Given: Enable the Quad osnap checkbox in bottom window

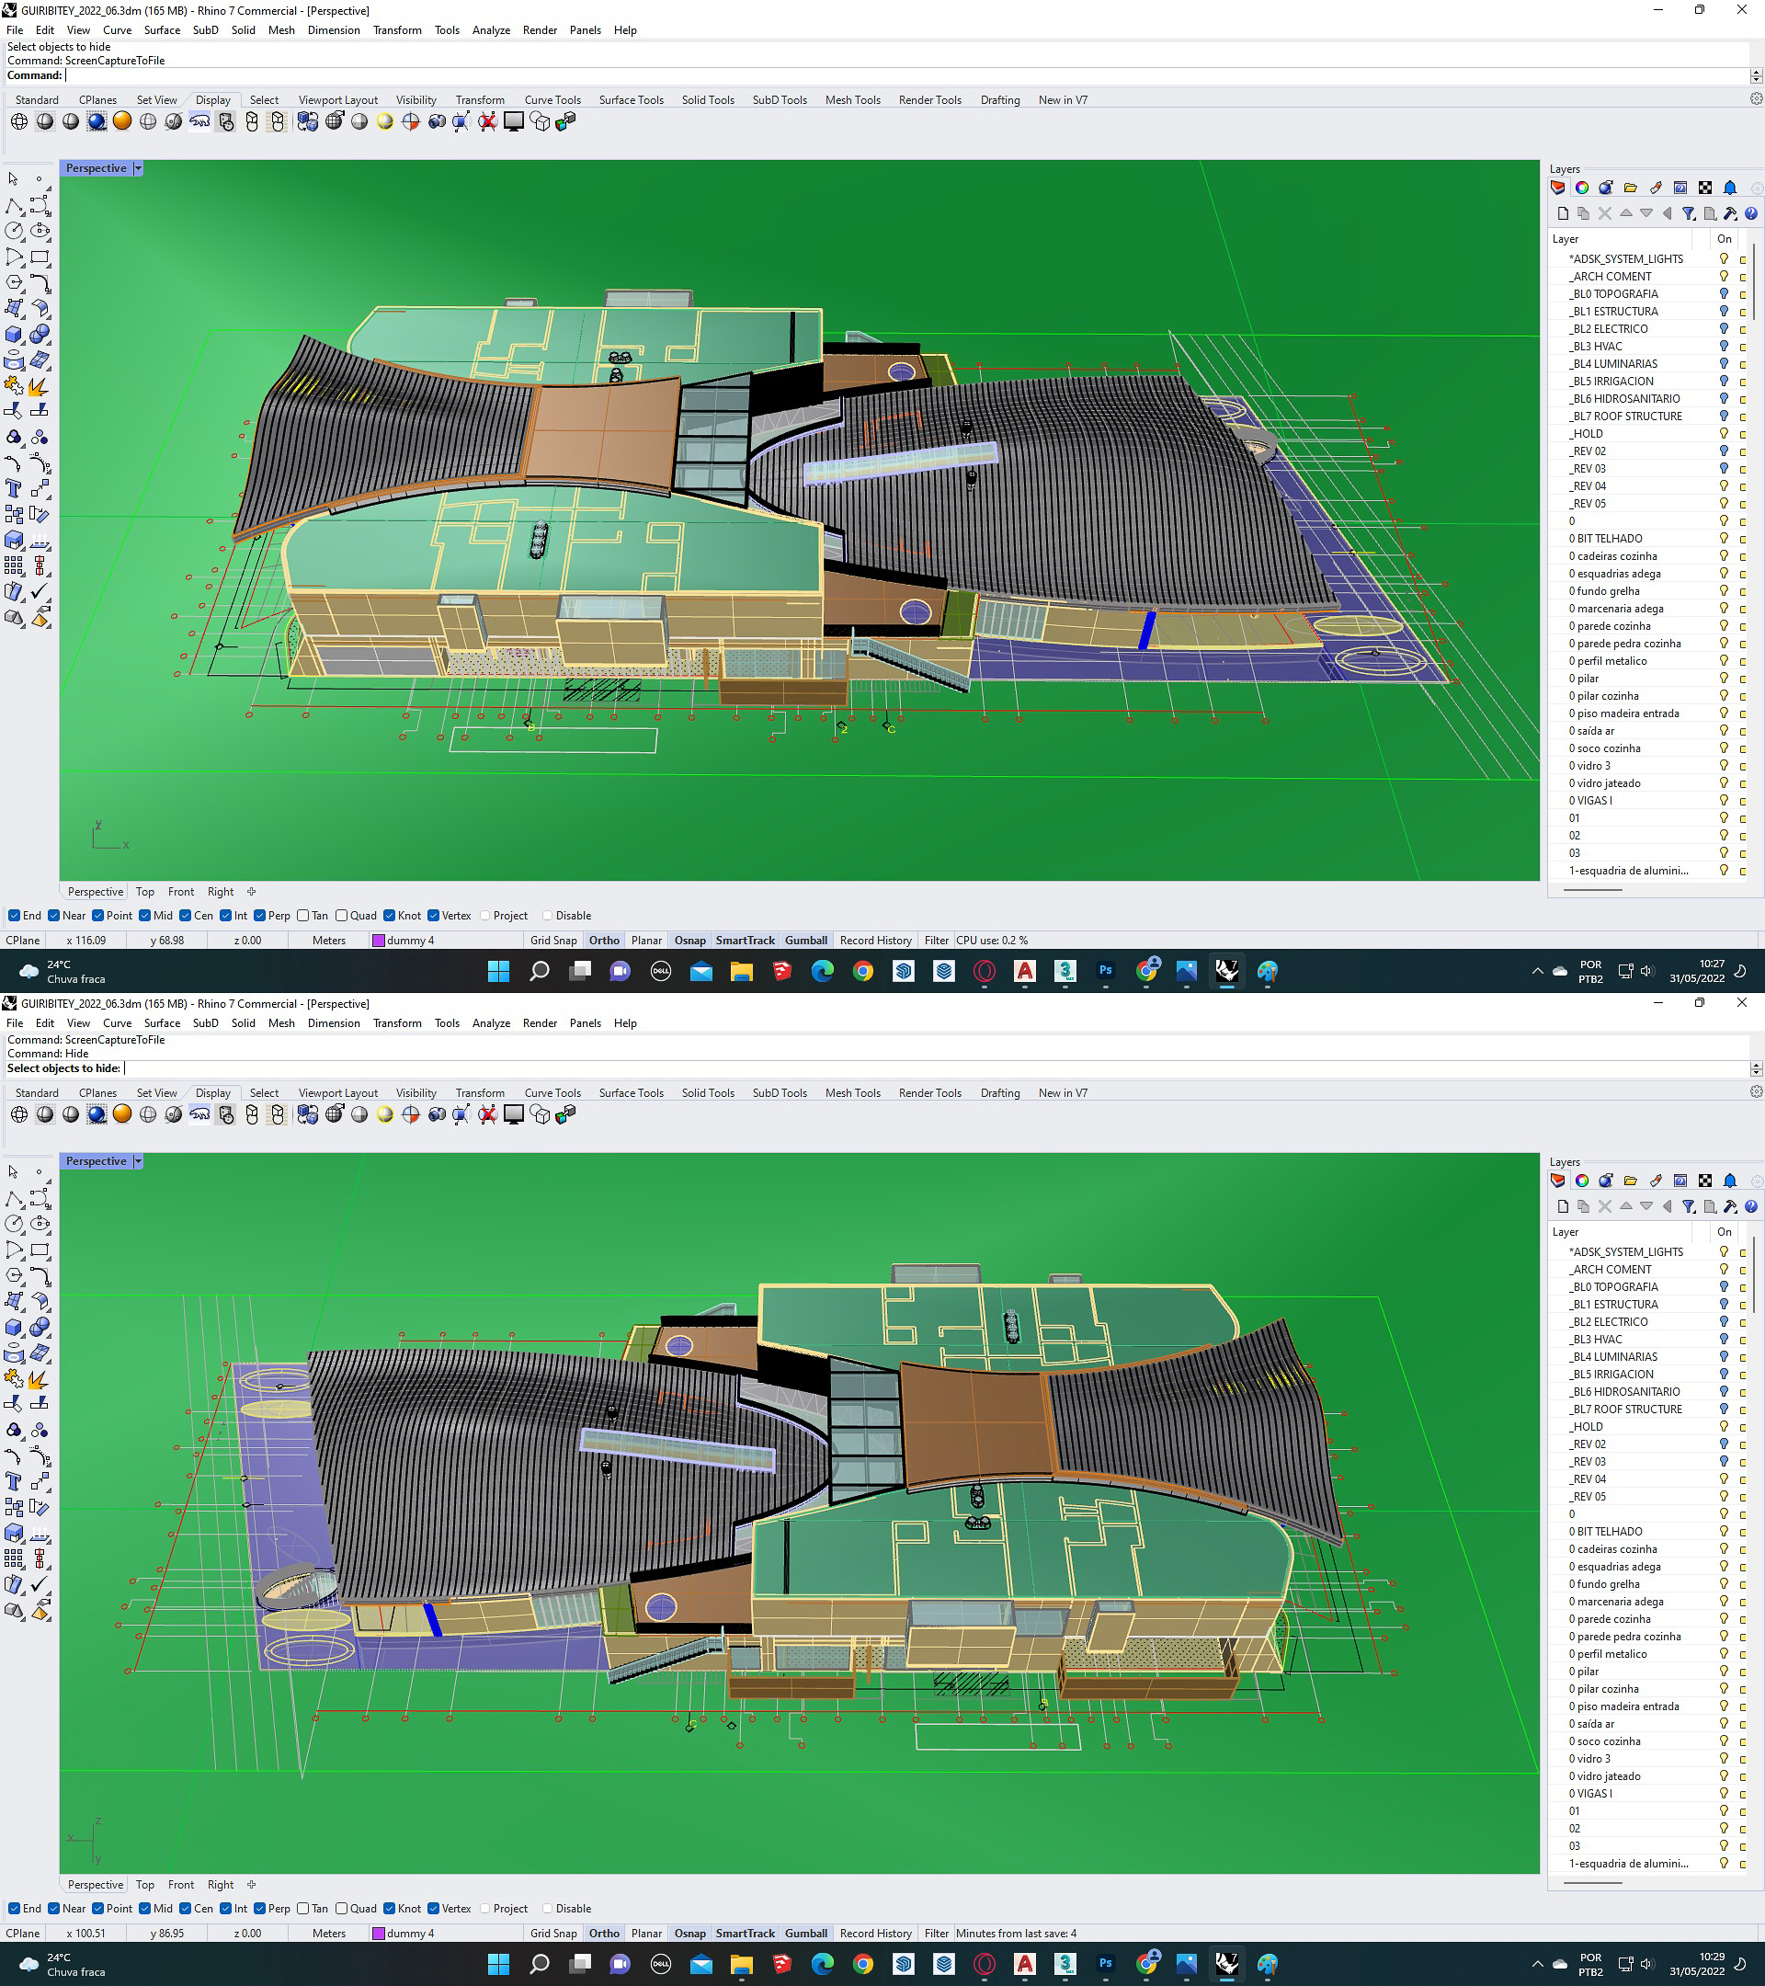Looking at the screenshot, I should [x=342, y=1908].
